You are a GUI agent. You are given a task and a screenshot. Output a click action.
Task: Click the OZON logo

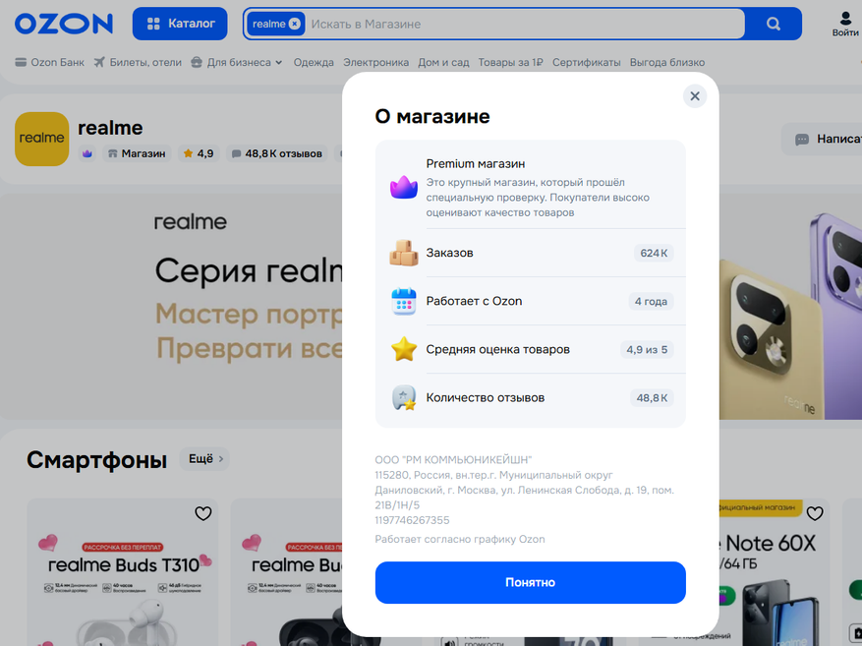click(64, 24)
